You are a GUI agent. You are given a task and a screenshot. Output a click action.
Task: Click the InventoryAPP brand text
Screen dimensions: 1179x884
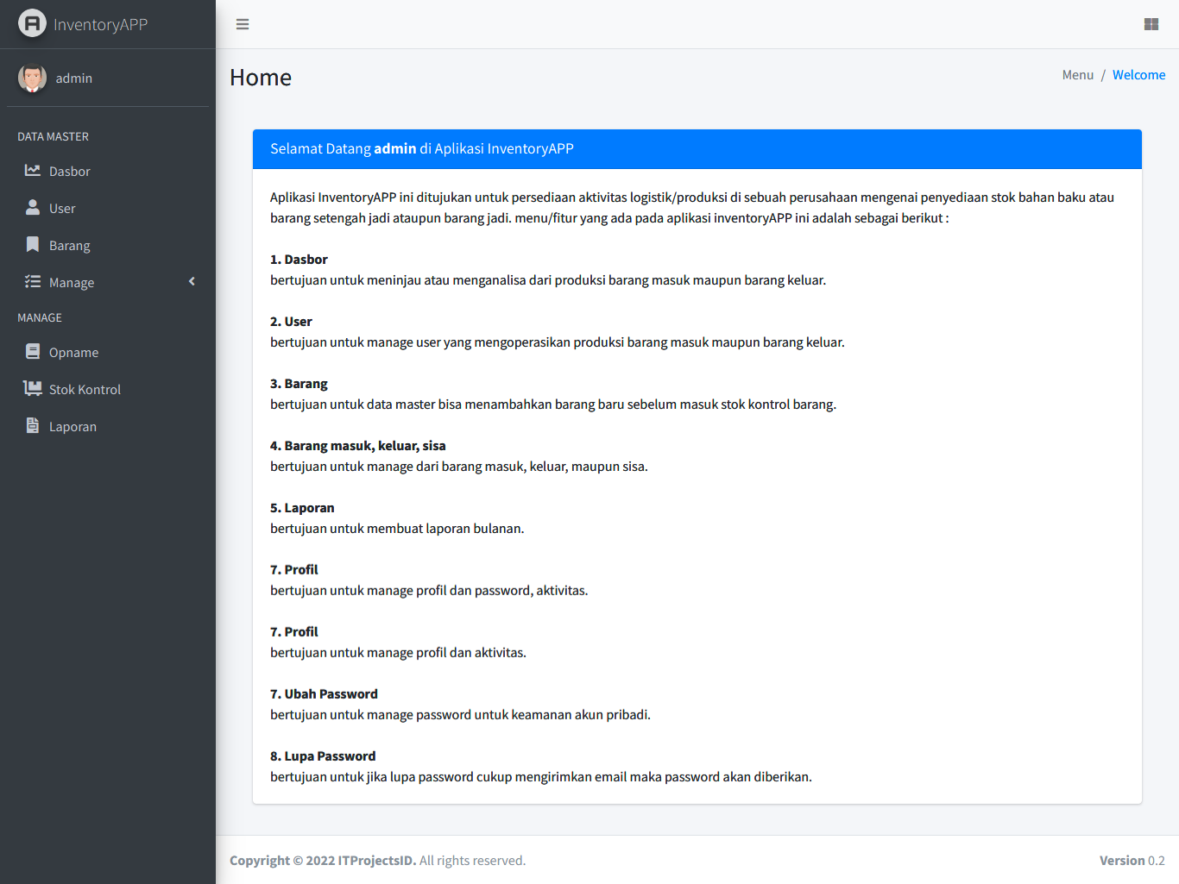point(100,24)
